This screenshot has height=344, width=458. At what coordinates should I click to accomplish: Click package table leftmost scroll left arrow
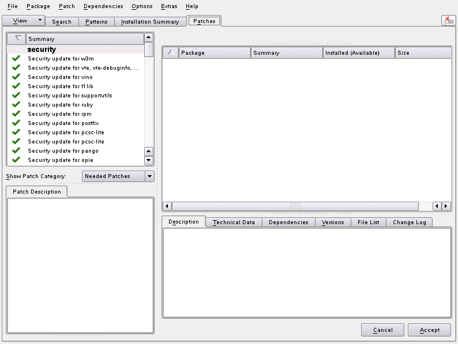click(167, 206)
